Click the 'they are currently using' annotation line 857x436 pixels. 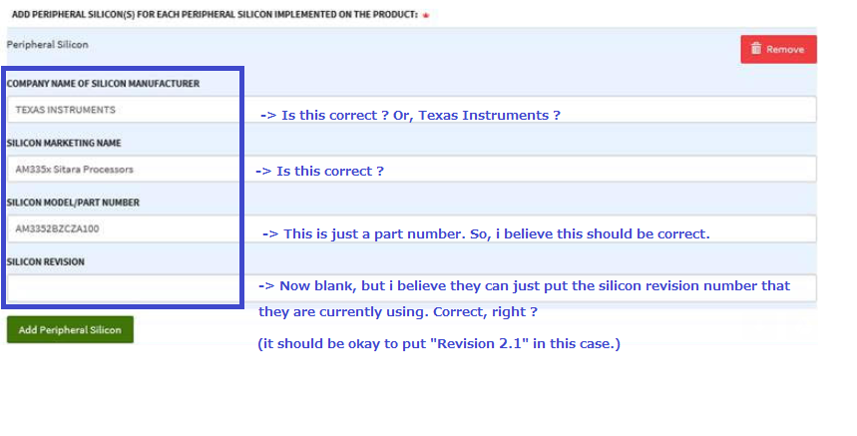tap(398, 312)
